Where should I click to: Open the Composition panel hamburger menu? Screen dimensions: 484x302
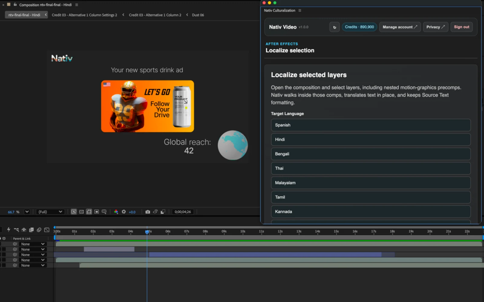(77, 5)
